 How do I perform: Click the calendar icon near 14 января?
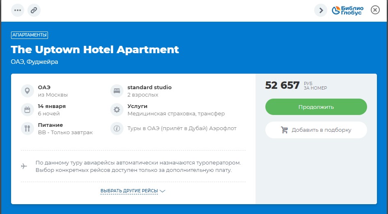point(27,110)
